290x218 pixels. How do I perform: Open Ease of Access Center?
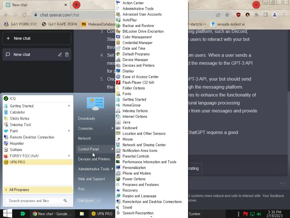140,77
